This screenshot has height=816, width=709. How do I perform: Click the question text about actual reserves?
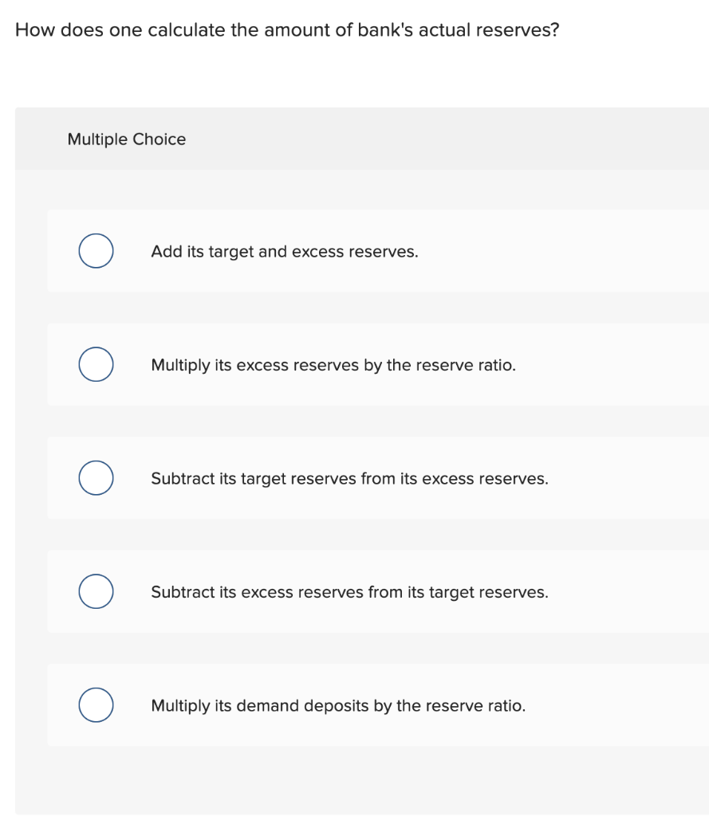click(287, 29)
